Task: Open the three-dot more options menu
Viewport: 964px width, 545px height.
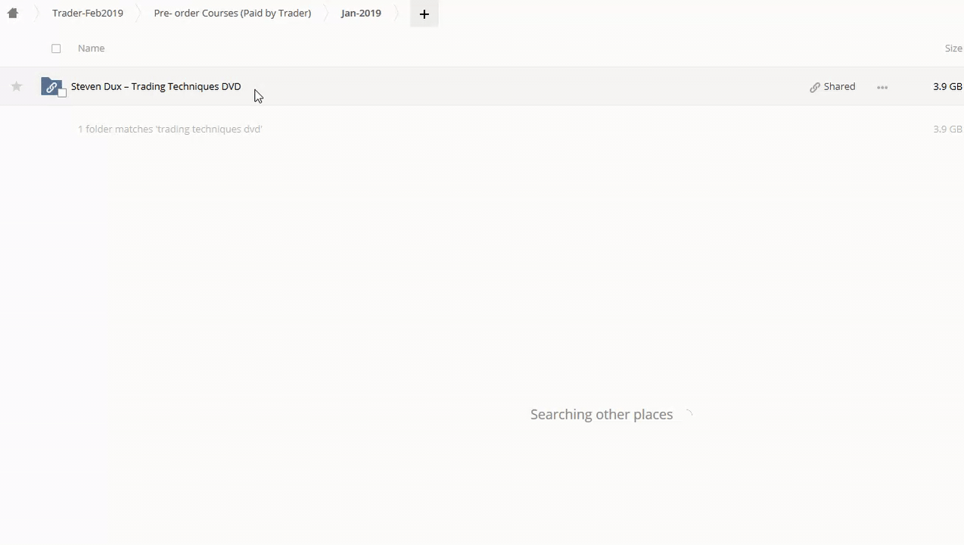Action: [882, 87]
